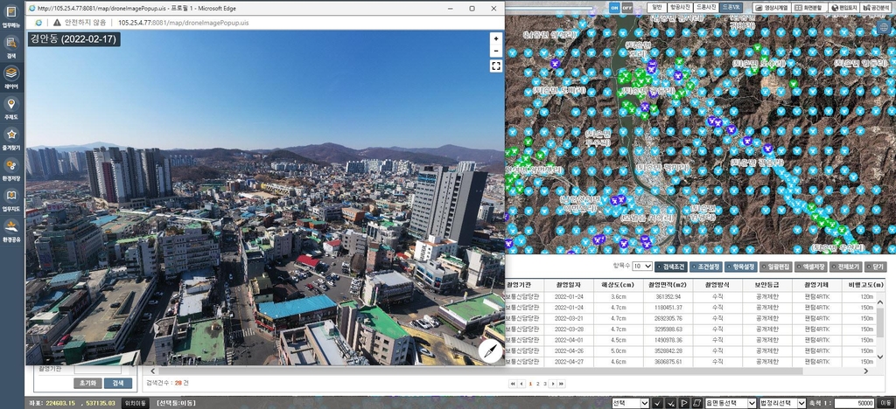896x409 pixels.
Task: Open the 검색 (search) sidebar icon
Action: click(x=11, y=45)
